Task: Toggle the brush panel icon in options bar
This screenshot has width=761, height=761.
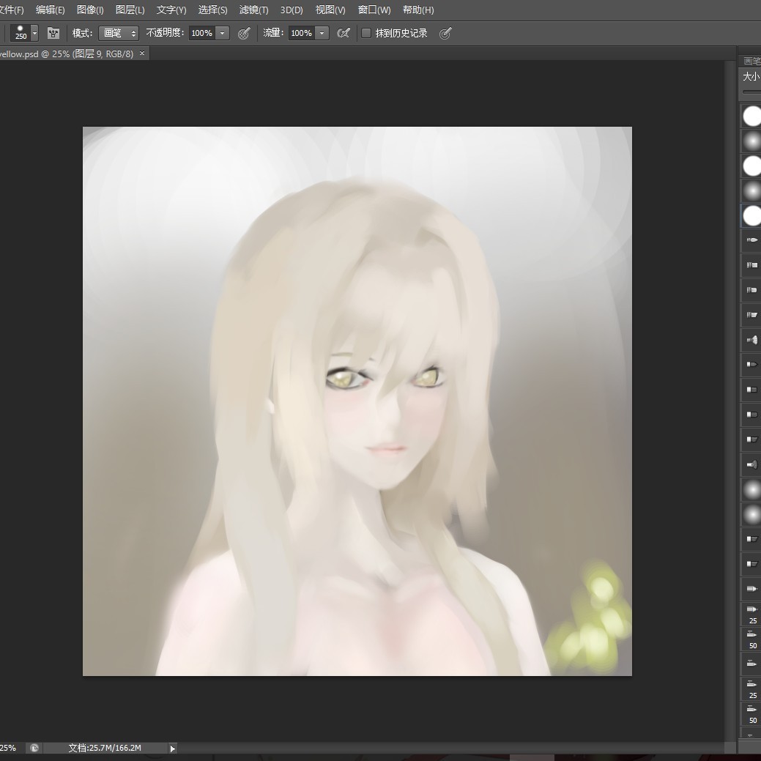Action: pos(53,33)
